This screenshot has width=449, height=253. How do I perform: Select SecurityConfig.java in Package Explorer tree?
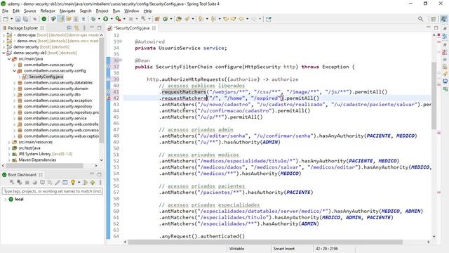46,77
